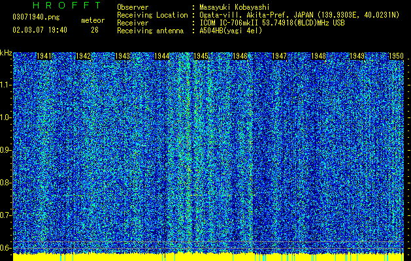The height and width of the screenshot is (261, 411).
Task: Click the 1941 time marker
Action: (44, 56)
